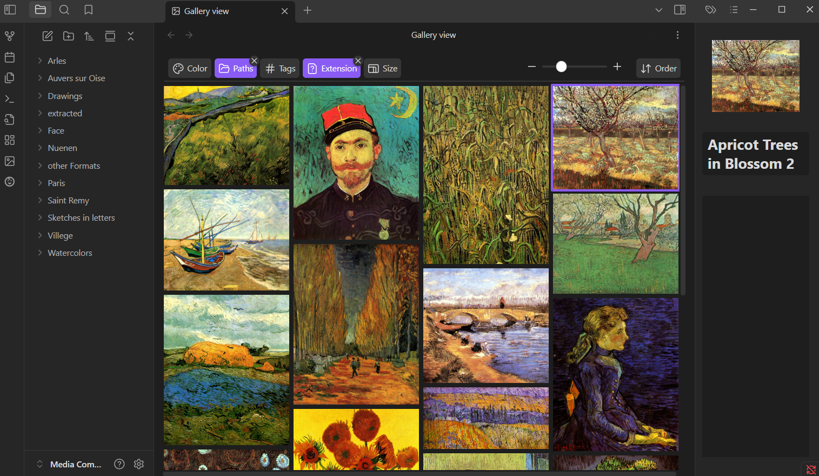This screenshot has height=476, width=819.
Task: Create a new note
Action: tap(48, 36)
